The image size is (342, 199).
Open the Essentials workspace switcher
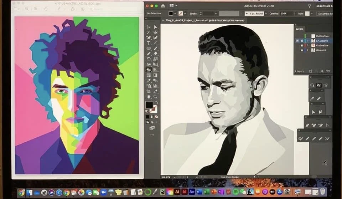[325, 6]
